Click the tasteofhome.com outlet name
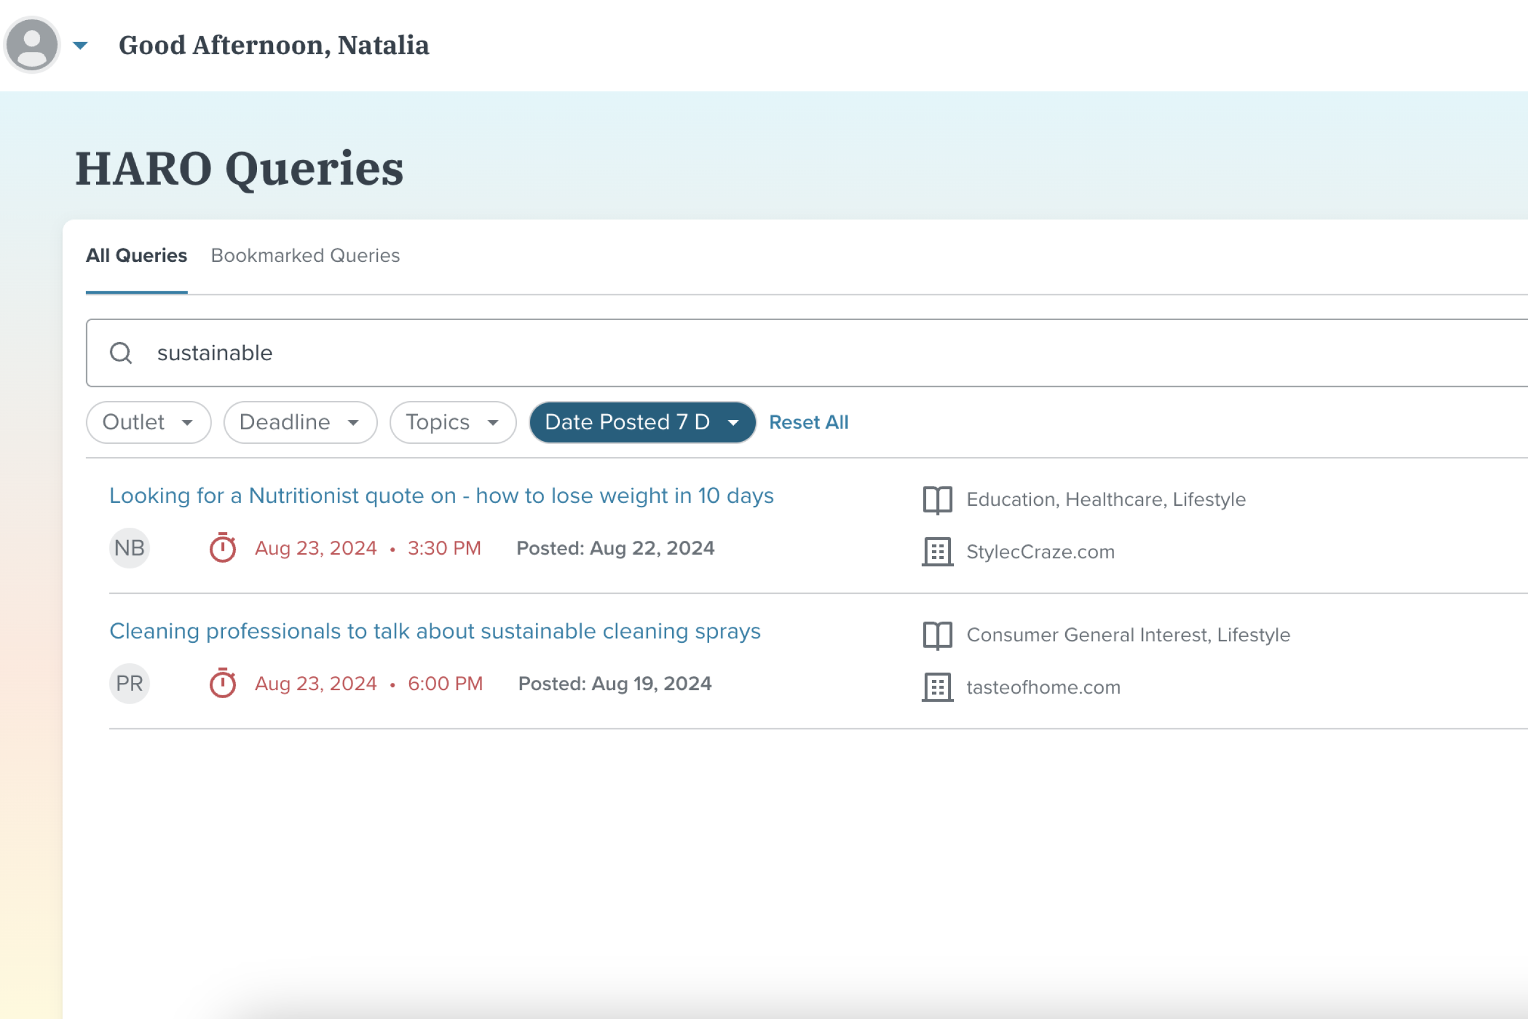The image size is (1528, 1019). pyautogui.click(x=1043, y=687)
